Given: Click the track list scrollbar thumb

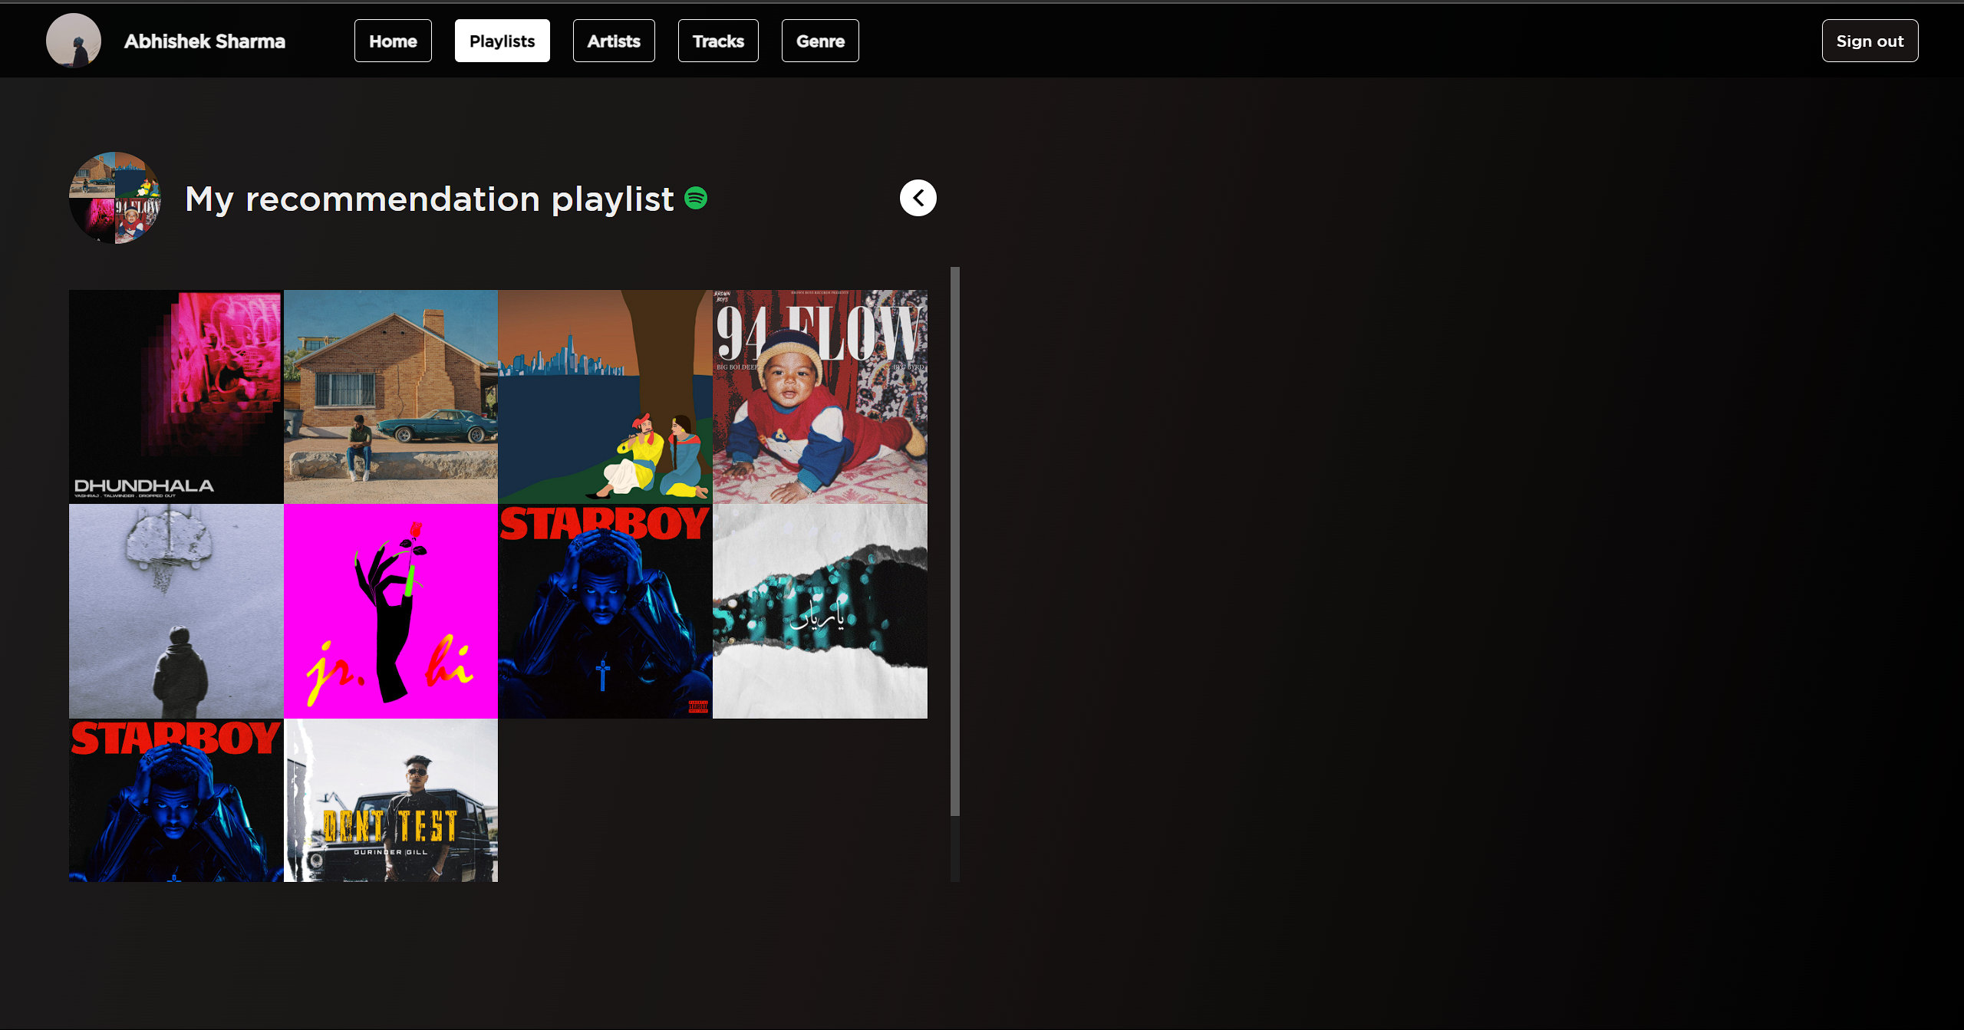Looking at the screenshot, I should coord(955,541).
